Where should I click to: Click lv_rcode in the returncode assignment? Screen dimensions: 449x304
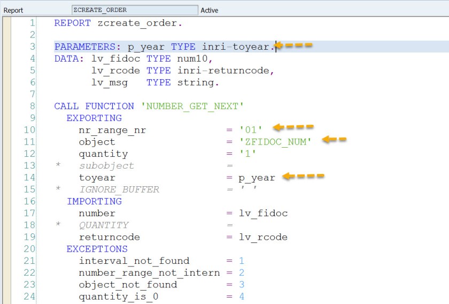263,237
